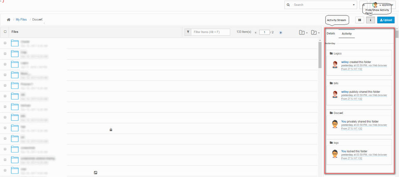The width and height of the screenshot is (399, 177).
Task: Switch to grid thumbnail view
Action: tap(360, 19)
